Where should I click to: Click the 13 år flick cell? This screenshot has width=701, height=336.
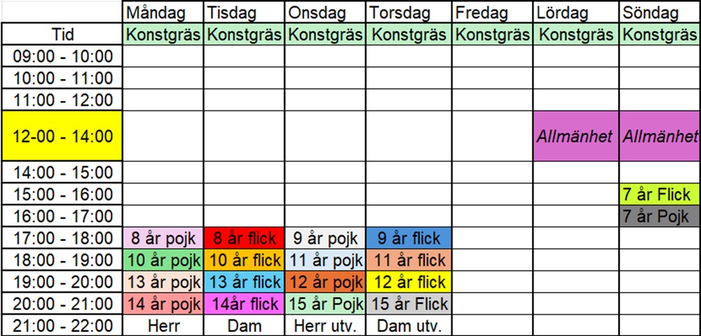pyautogui.click(x=244, y=282)
